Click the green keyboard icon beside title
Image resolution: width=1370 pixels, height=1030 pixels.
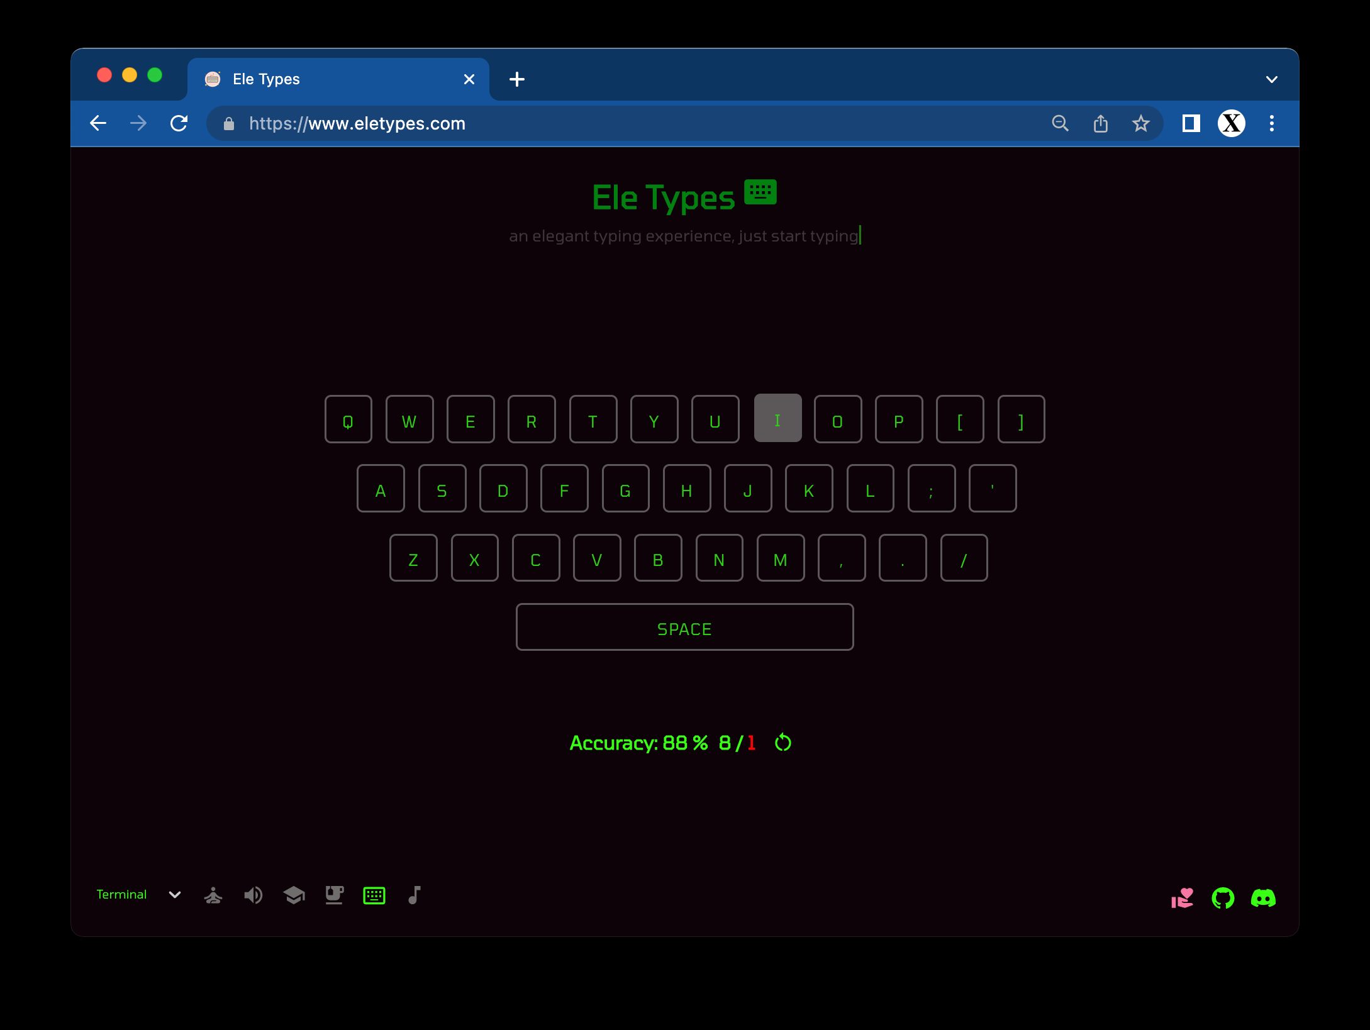760,192
